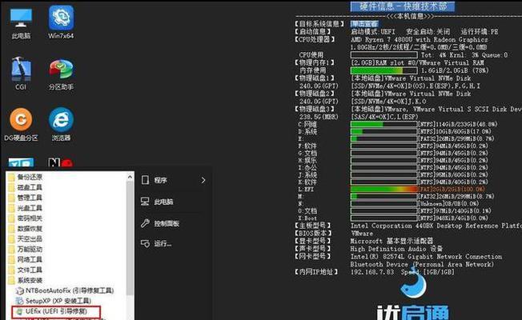The width and height of the screenshot is (522, 320).
Task: Click the CPU使用 usage bar
Action: coord(383,55)
